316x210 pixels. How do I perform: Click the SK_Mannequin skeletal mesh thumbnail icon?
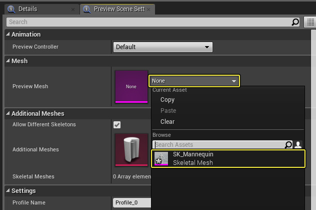click(161, 159)
